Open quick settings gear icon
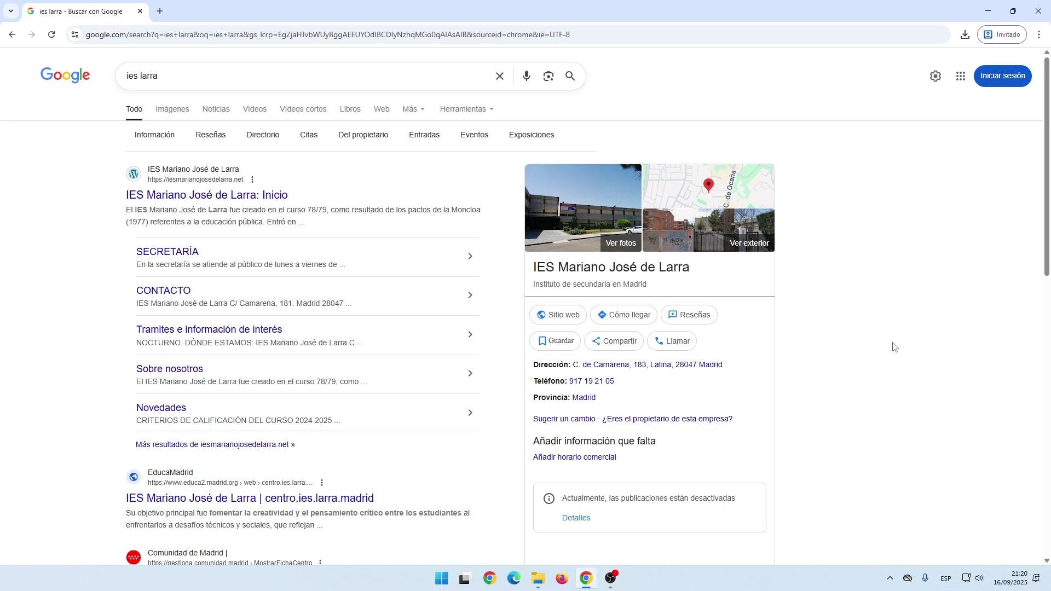Viewport: 1051px width, 591px height. [x=935, y=76]
